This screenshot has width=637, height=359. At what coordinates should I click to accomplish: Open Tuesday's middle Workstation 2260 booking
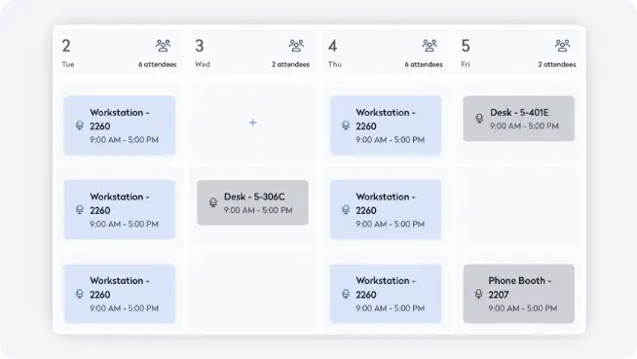pos(120,209)
